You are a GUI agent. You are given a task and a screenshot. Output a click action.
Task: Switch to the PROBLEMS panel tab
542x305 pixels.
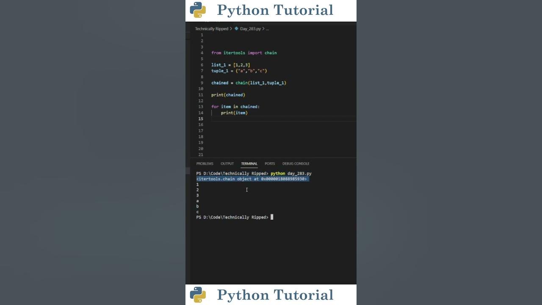coord(205,164)
